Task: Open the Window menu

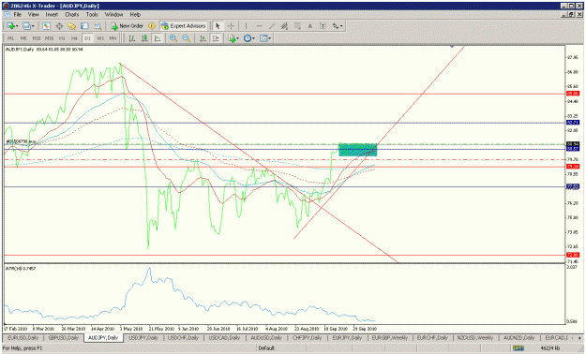Action: point(113,15)
